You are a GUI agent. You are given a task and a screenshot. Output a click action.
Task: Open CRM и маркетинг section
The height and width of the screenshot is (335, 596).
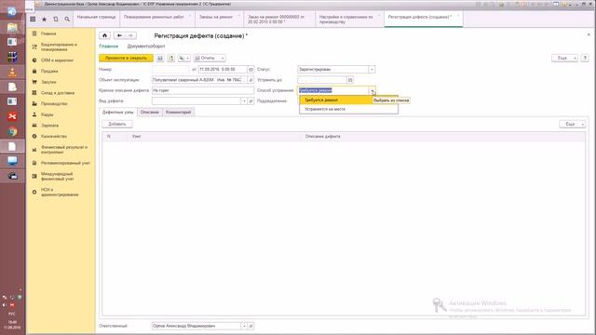coord(57,60)
